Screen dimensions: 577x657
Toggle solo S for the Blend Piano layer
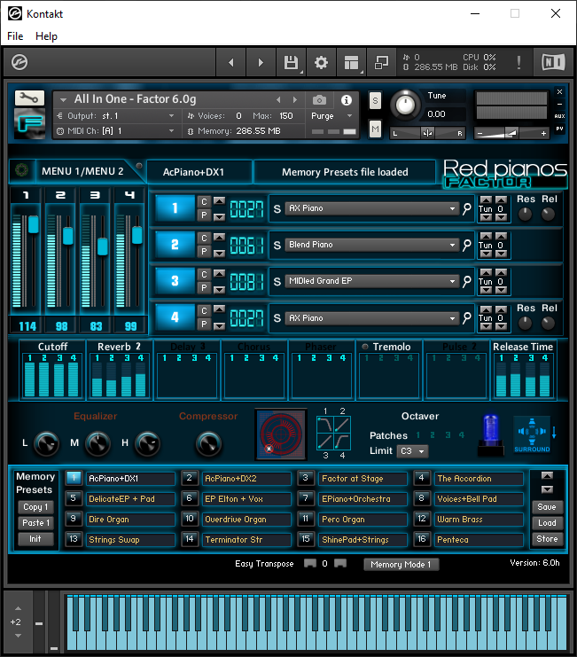coord(277,245)
